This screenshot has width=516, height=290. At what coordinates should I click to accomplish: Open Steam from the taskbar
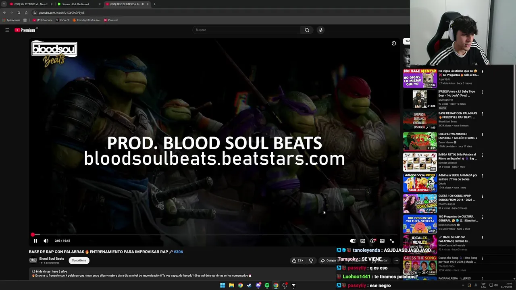point(249,285)
